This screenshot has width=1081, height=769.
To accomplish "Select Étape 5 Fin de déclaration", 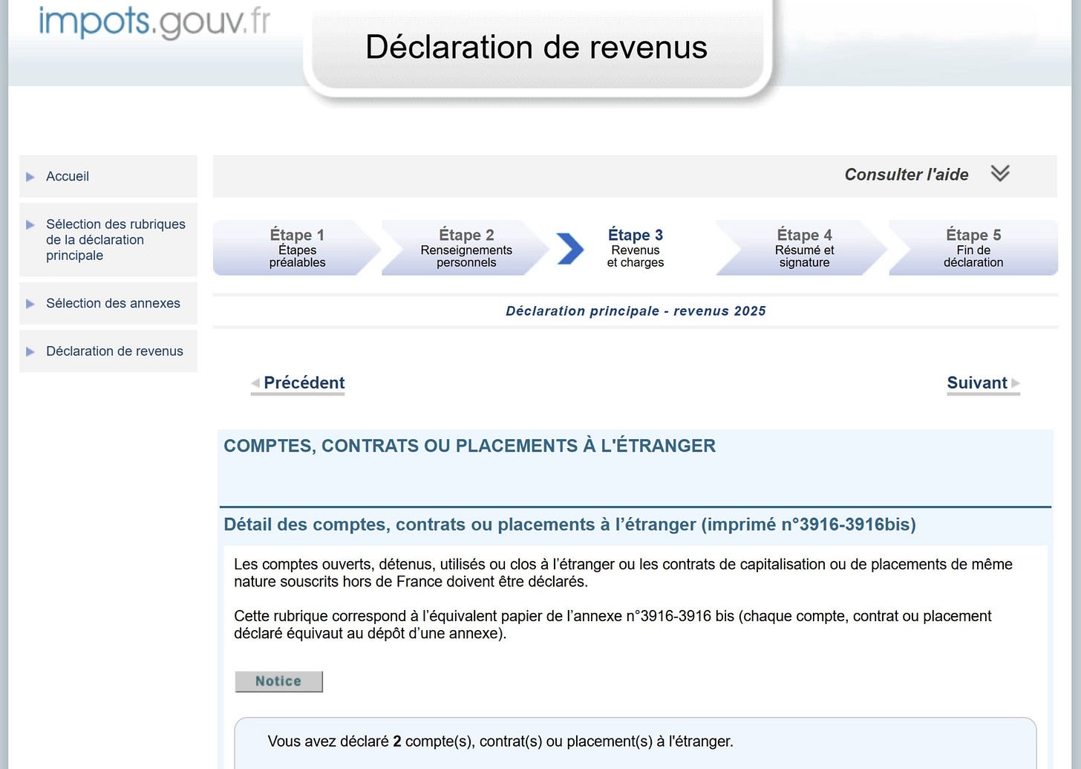I will [973, 248].
